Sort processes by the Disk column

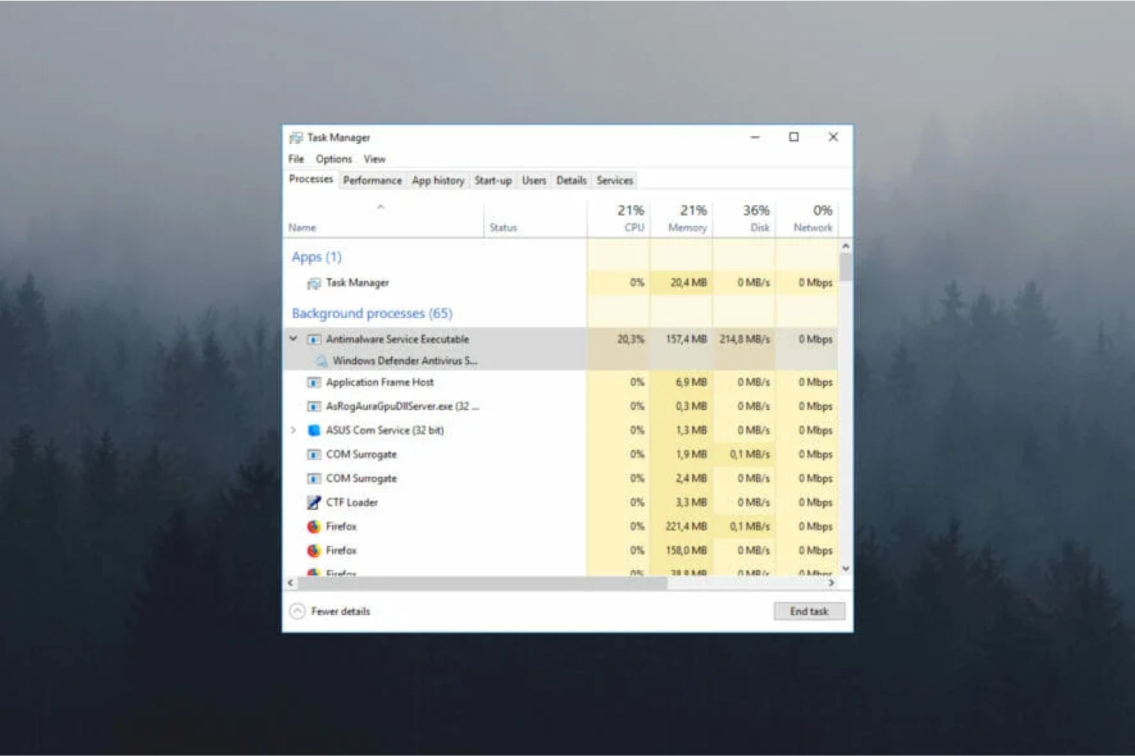point(744,219)
